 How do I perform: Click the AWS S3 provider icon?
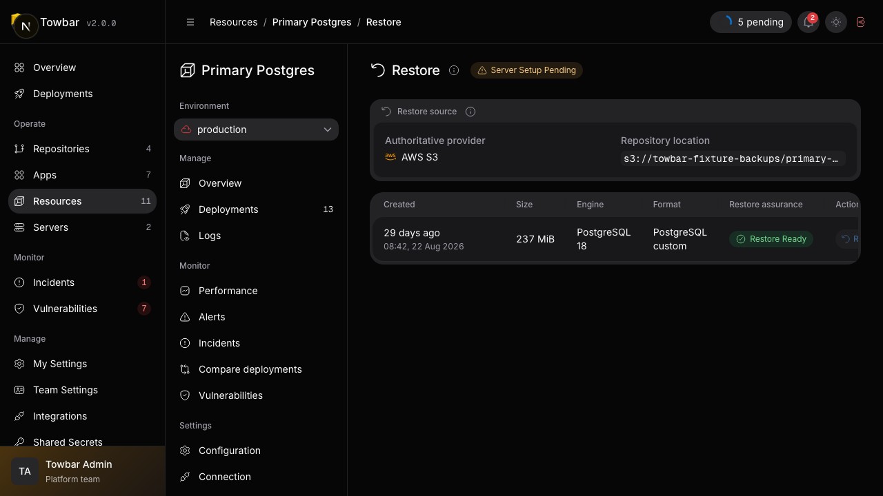(x=390, y=157)
